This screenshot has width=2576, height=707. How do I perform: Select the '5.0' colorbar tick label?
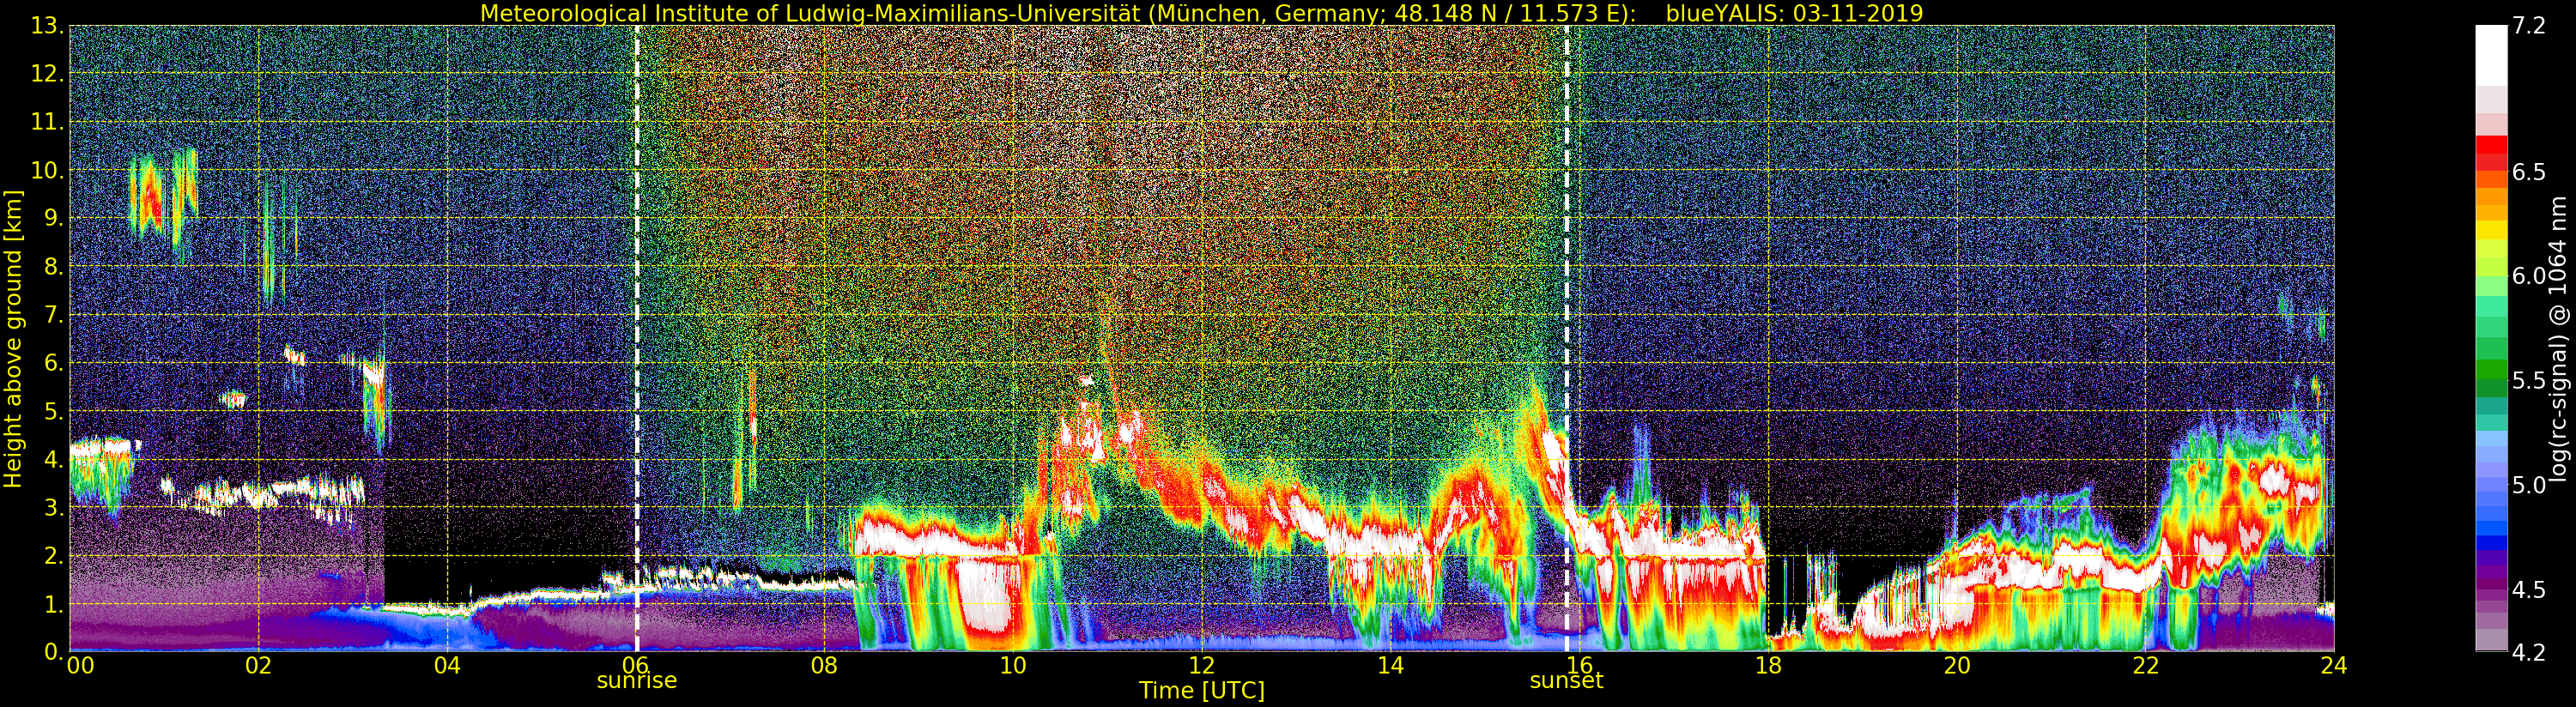point(2529,486)
